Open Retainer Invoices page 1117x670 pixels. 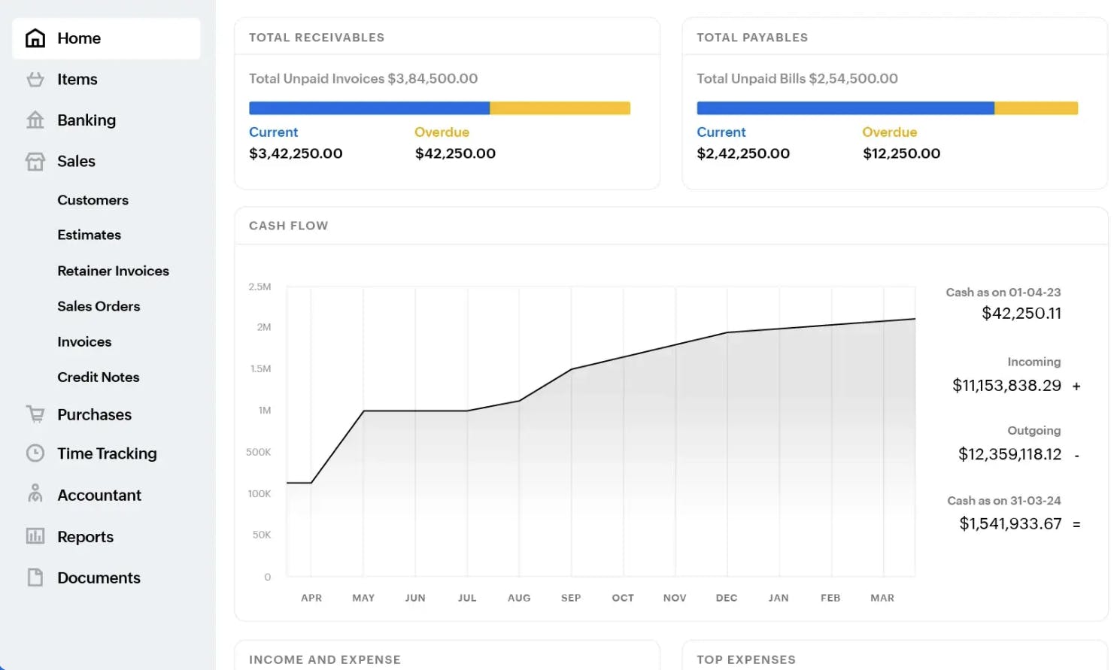[113, 271]
